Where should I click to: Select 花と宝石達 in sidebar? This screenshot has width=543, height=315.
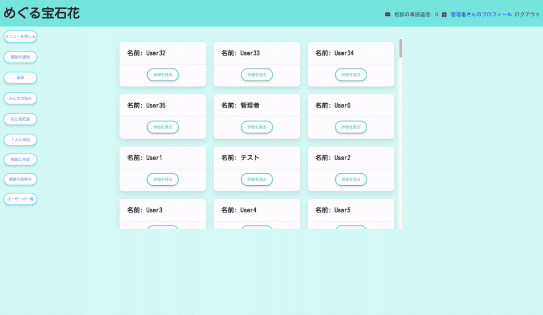click(20, 119)
